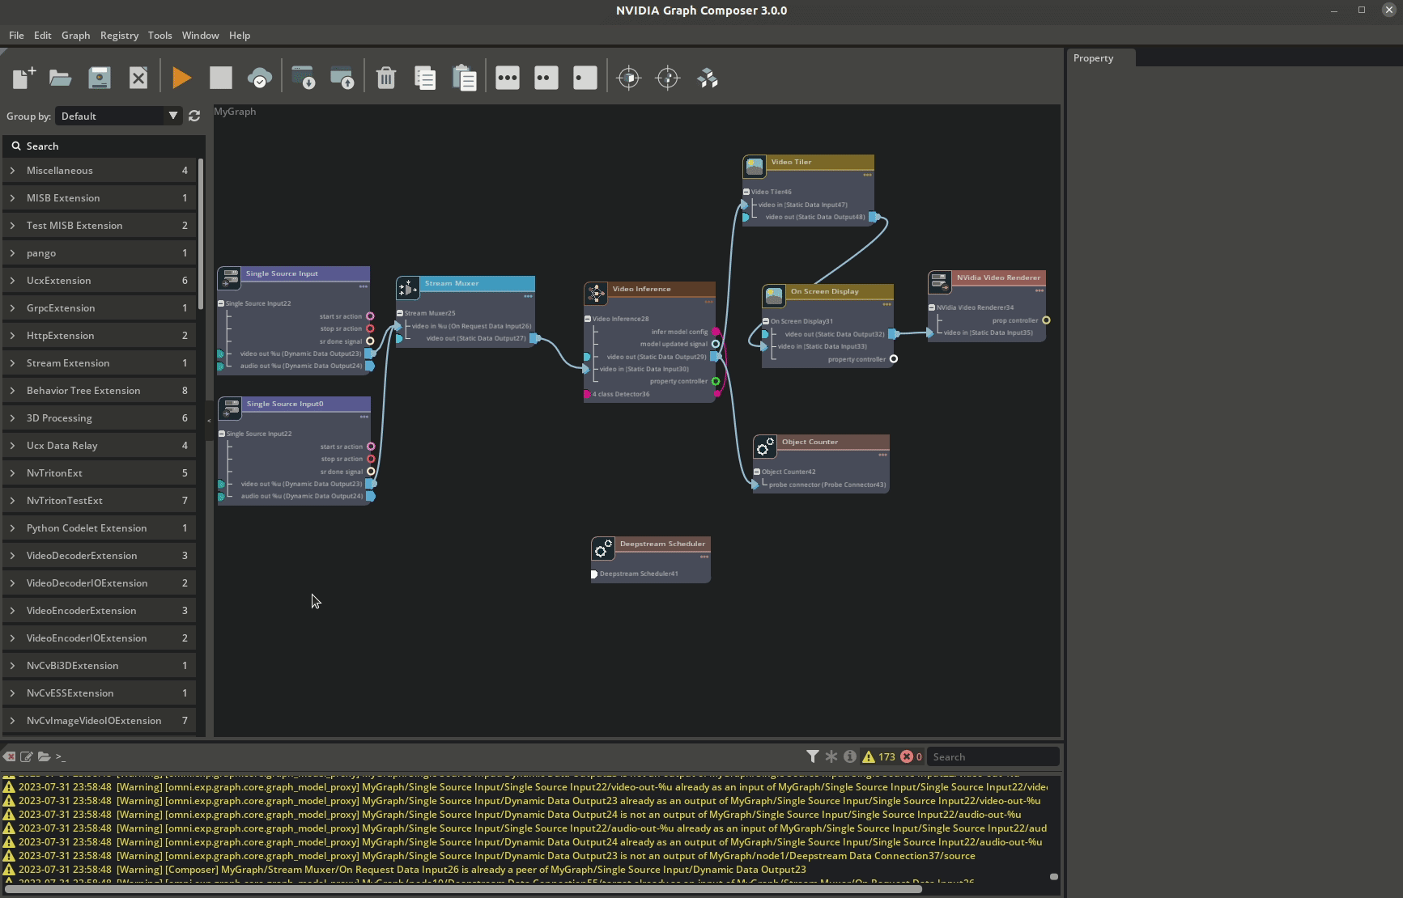Click the Stream Muxer node icon
This screenshot has width=1403, height=898.
[x=408, y=287]
